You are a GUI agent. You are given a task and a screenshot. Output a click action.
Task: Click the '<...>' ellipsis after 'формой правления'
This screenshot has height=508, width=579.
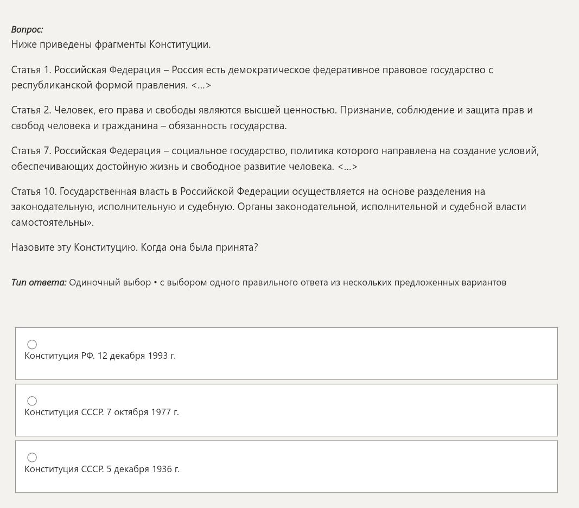tap(201, 85)
